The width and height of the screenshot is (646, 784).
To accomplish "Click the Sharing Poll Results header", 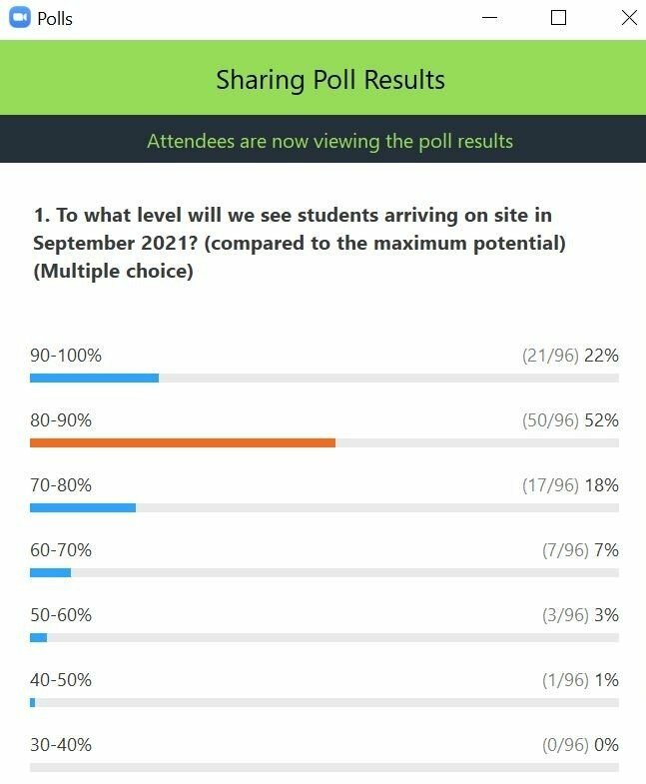I will 330,80.
